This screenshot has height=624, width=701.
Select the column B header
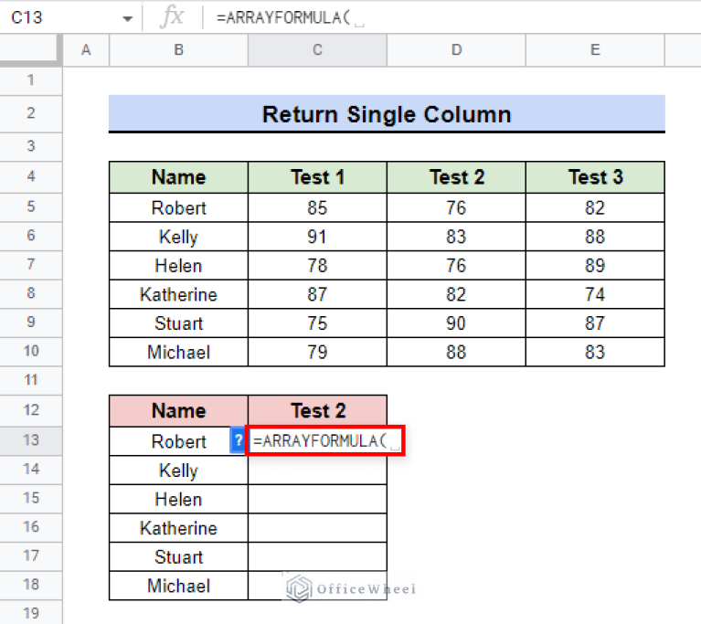[179, 50]
